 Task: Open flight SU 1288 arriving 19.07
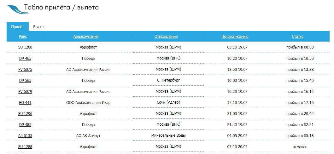(x=25, y=47)
